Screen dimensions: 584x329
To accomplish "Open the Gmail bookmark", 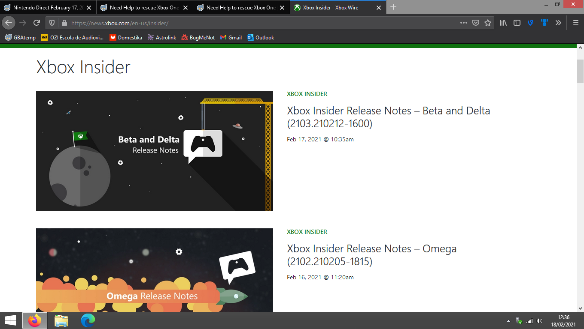I will [x=231, y=38].
